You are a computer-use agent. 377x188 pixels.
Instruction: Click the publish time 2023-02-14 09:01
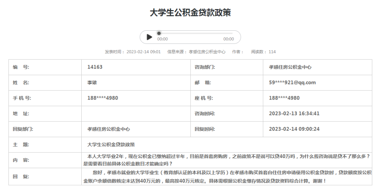(143, 52)
